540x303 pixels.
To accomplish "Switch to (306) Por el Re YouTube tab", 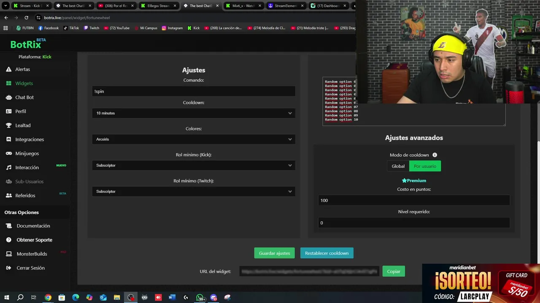I will pyautogui.click(x=116, y=6).
